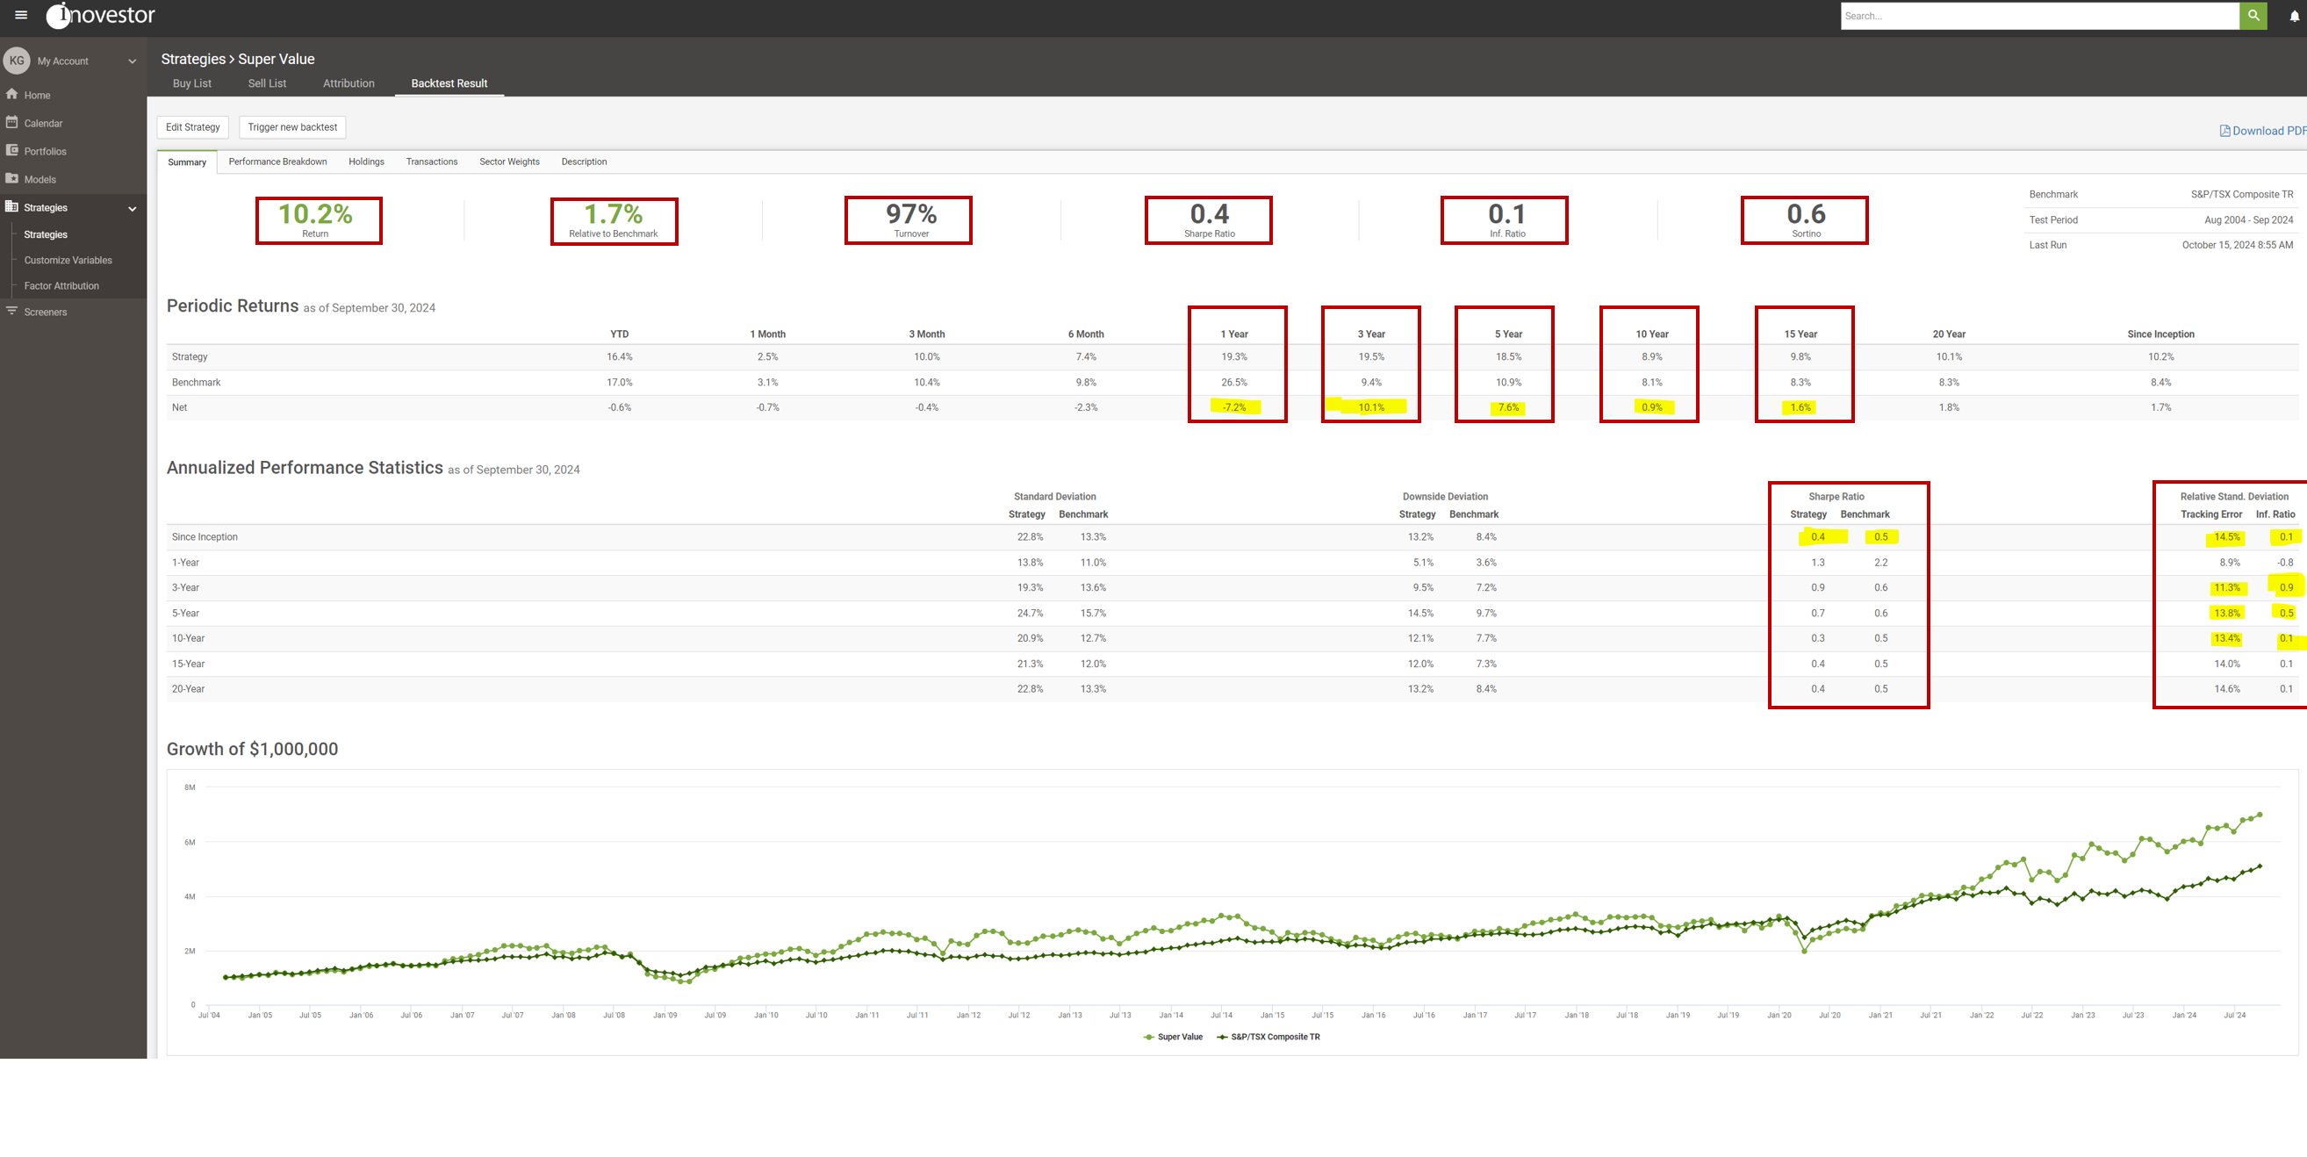Navigate to Portfolios in the sidebar

(x=44, y=150)
